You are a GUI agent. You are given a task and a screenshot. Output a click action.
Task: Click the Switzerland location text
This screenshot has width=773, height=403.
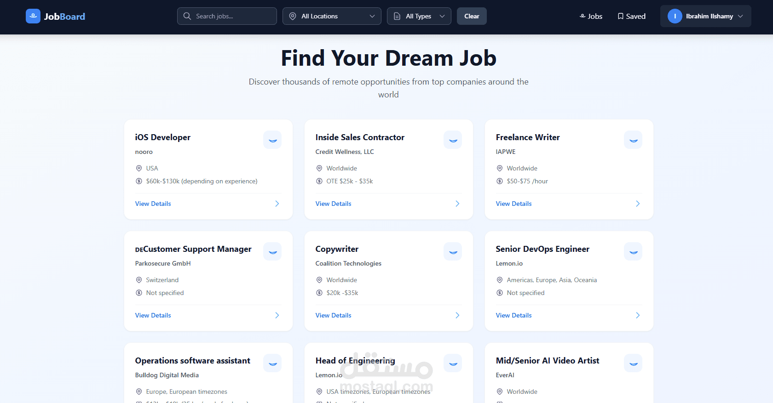tap(162, 280)
